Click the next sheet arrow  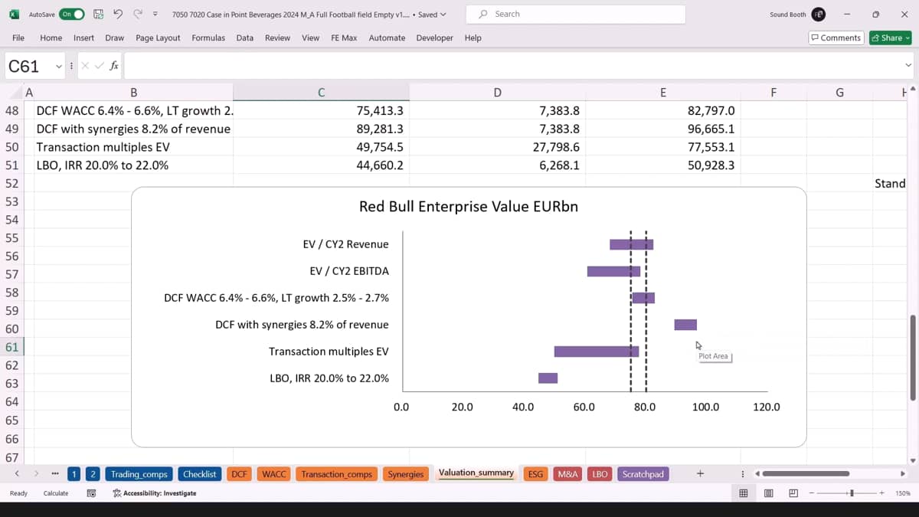pyautogui.click(x=35, y=474)
